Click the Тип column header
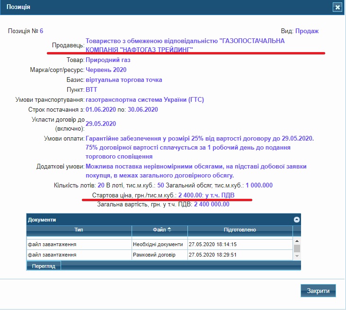 (x=79, y=230)
